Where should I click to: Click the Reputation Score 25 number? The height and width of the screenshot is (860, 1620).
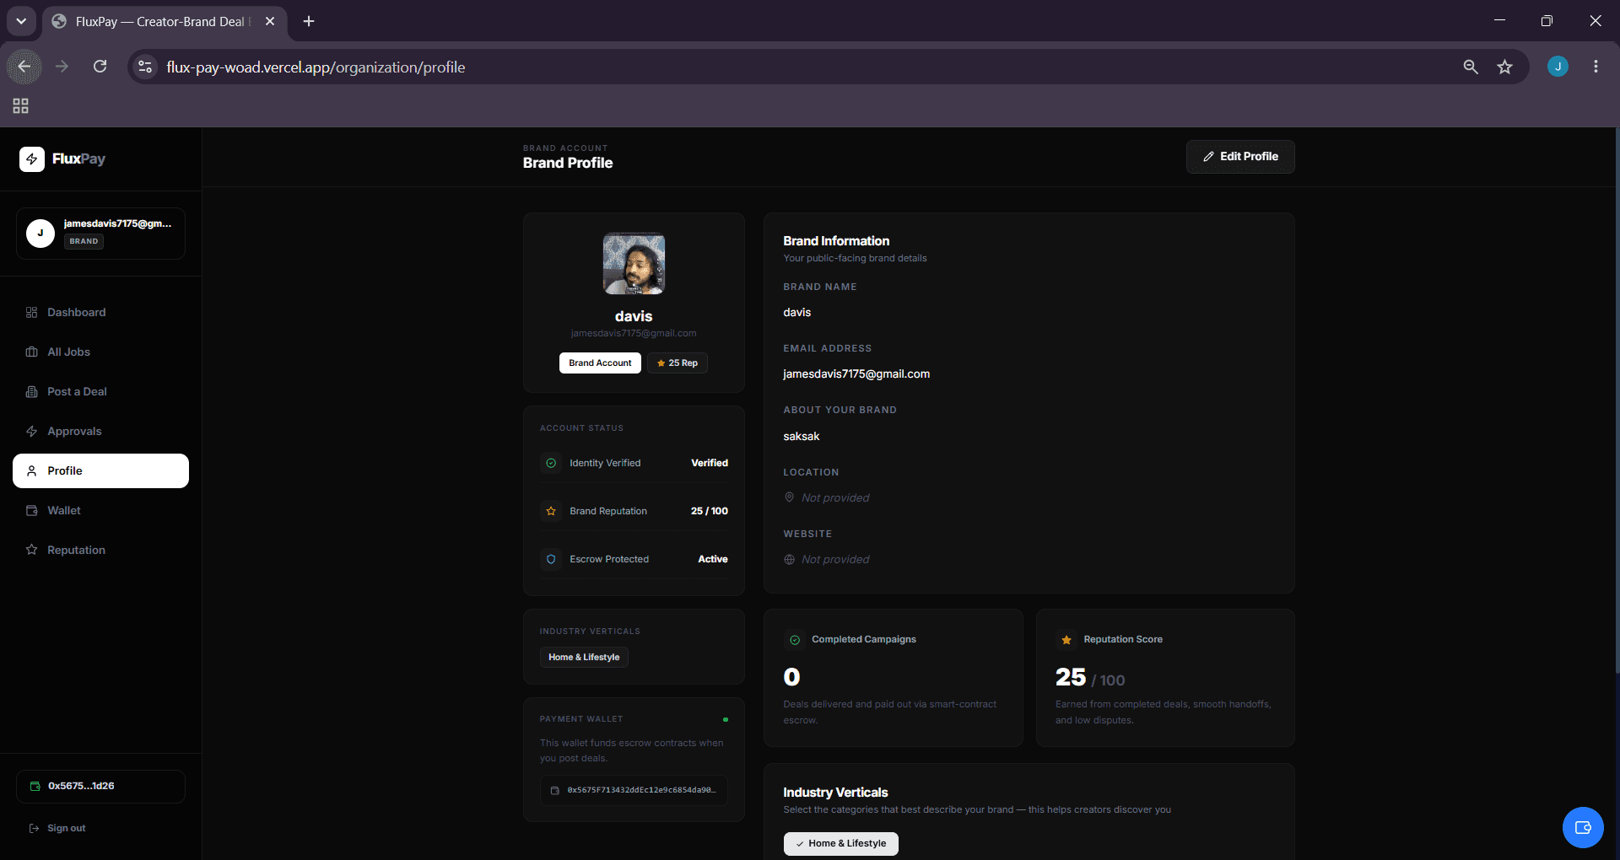tap(1071, 677)
